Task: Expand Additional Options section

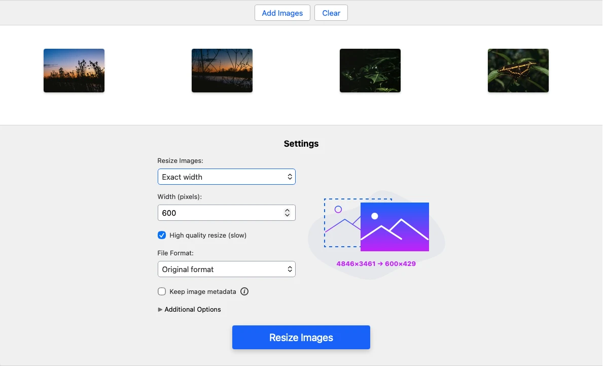Action: (x=189, y=309)
